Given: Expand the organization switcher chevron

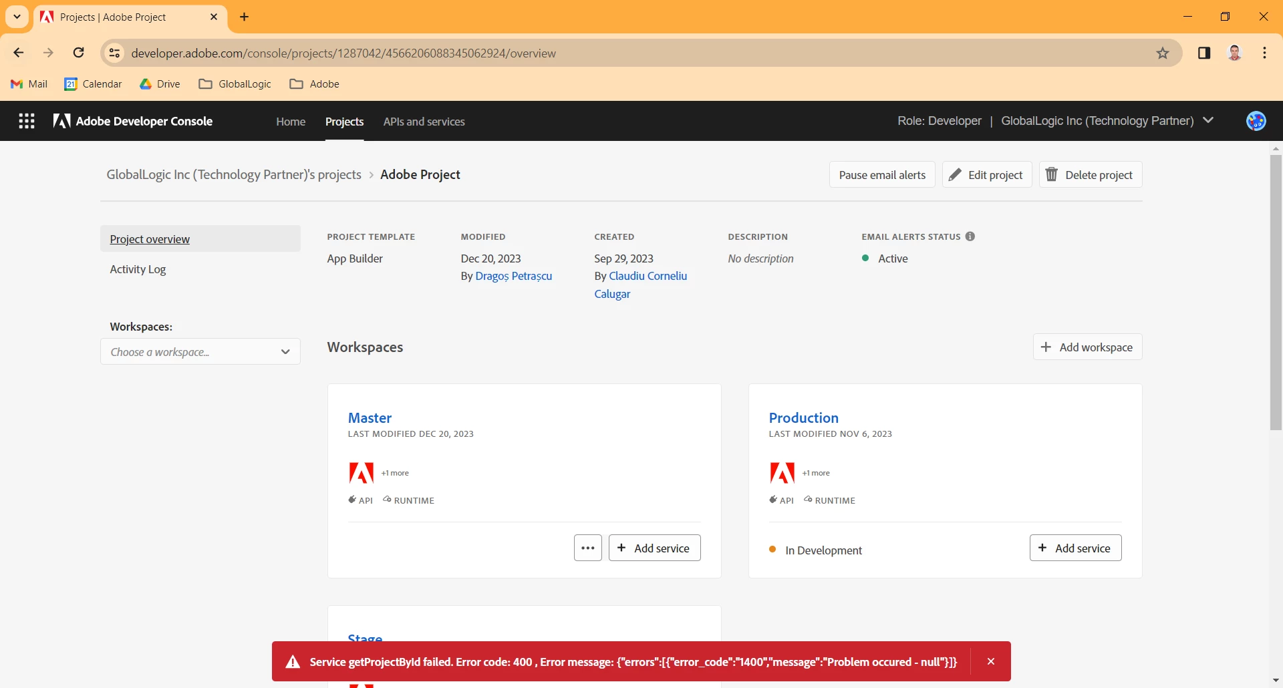Looking at the screenshot, I should [x=1208, y=120].
